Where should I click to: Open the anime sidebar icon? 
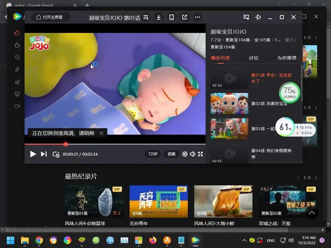coord(17,82)
